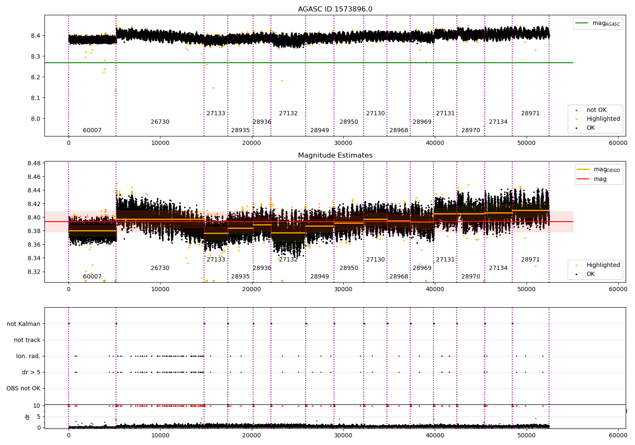Click obsid label 27132 in the top plot
The height and width of the screenshot is (445, 635).
point(288,114)
